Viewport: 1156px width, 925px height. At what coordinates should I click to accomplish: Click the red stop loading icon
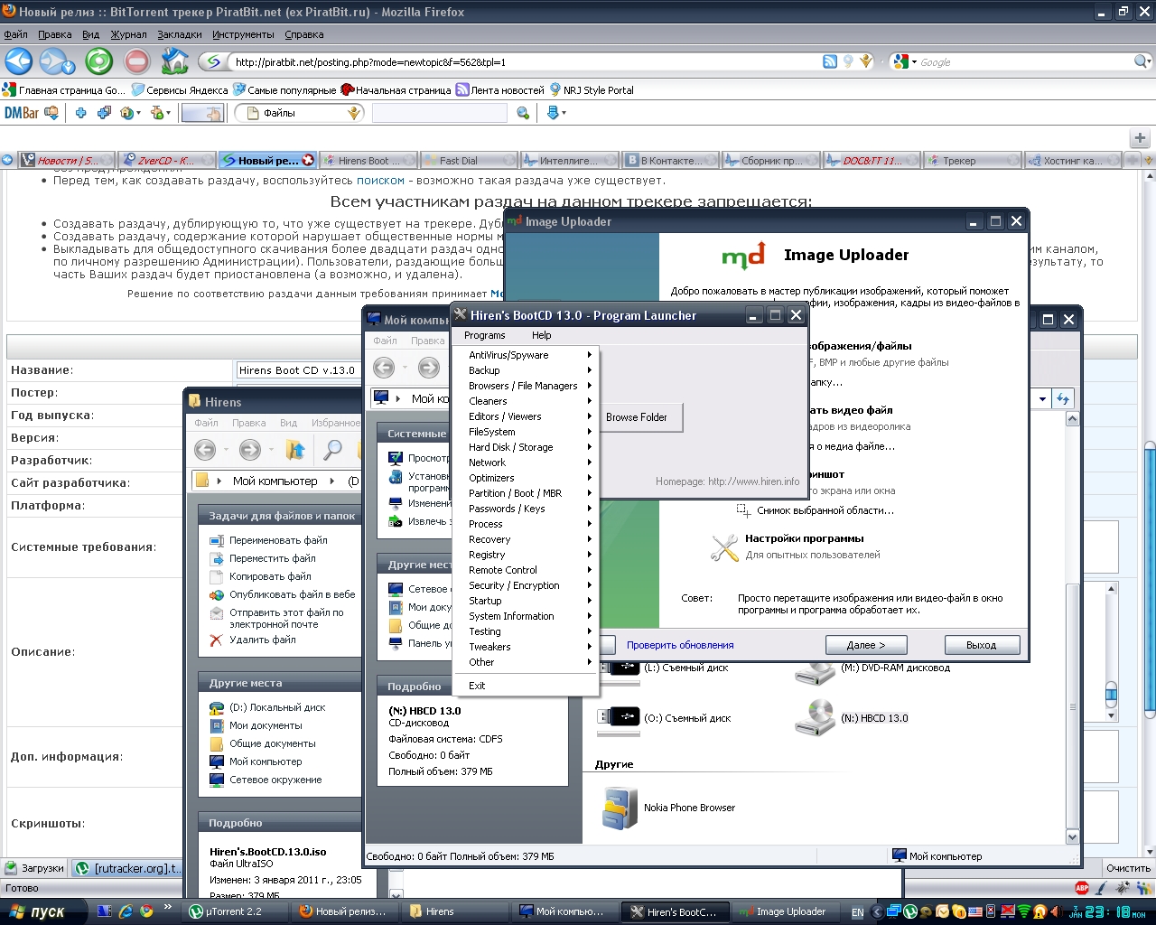(136, 61)
